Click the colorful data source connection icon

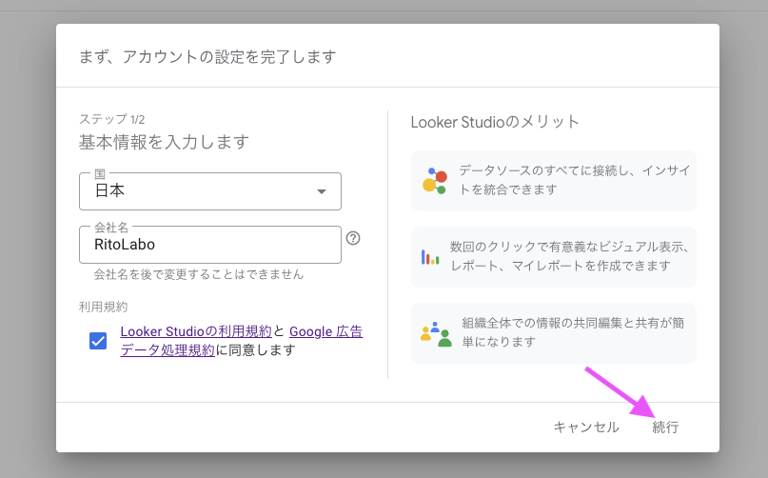(x=435, y=181)
